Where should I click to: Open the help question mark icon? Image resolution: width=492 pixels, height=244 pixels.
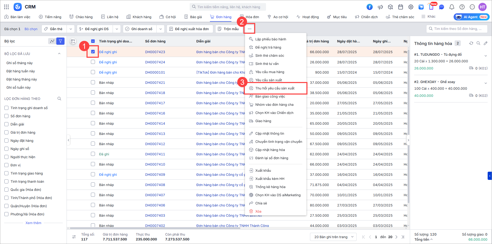(462, 7)
